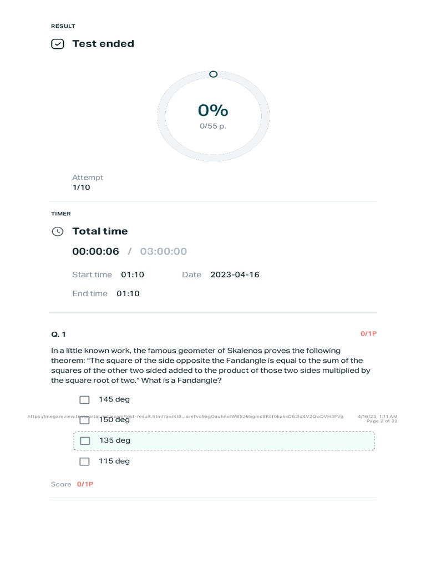426x568 pixels.
Task: Click the TIMER section heading
Action: tap(61, 214)
